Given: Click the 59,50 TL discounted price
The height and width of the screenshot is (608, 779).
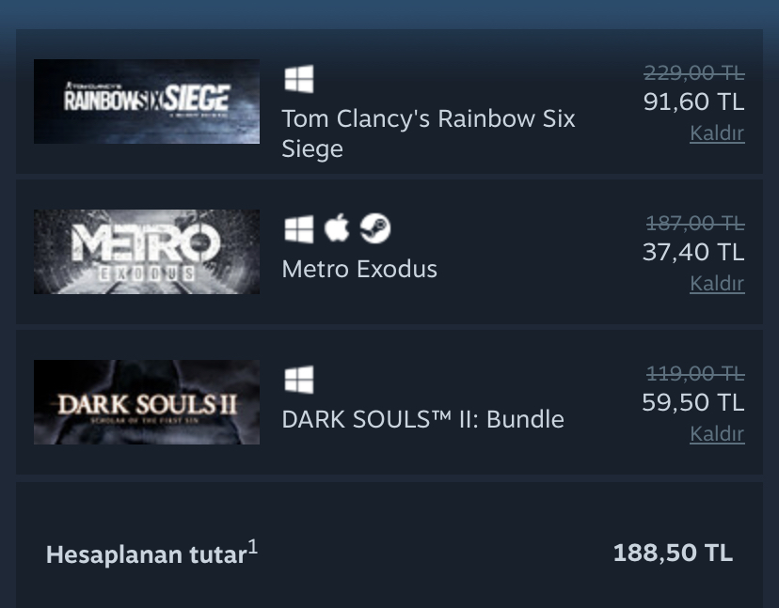Looking at the screenshot, I should [693, 402].
